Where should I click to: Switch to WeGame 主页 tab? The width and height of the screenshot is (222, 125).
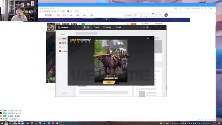87,27
